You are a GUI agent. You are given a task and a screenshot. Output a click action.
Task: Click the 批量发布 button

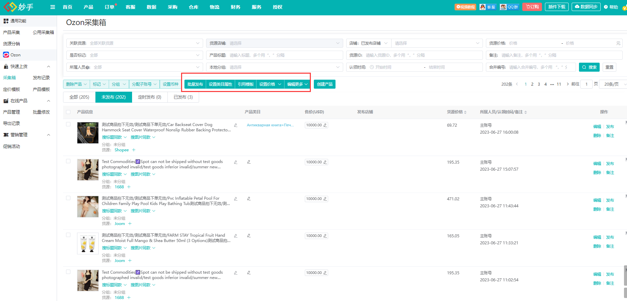tap(195, 84)
